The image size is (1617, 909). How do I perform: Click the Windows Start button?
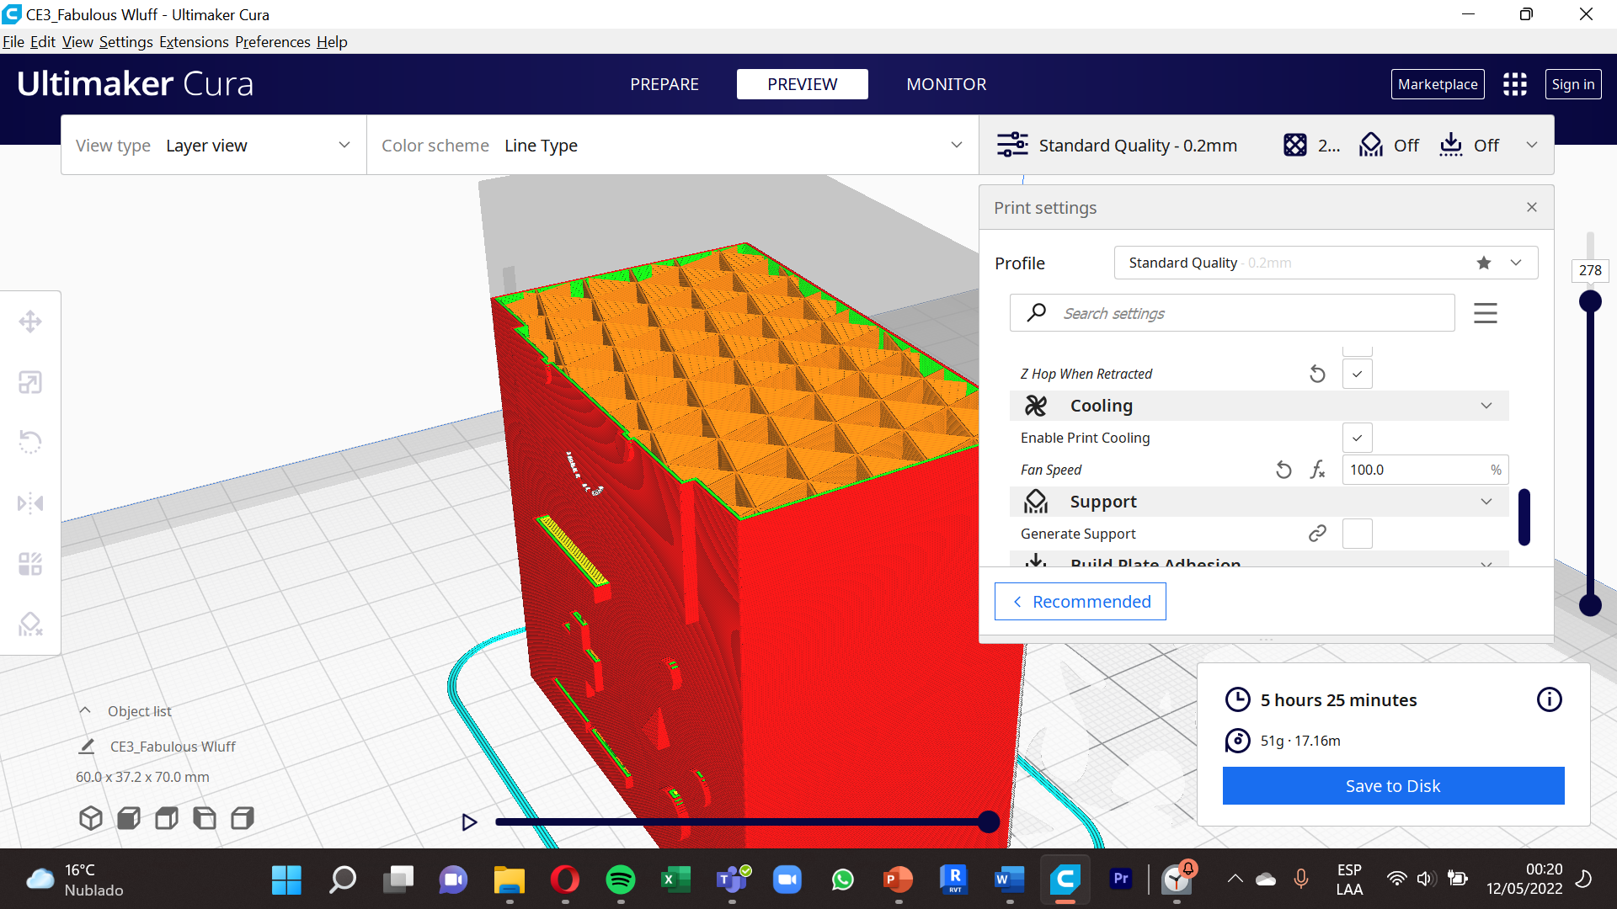[286, 880]
